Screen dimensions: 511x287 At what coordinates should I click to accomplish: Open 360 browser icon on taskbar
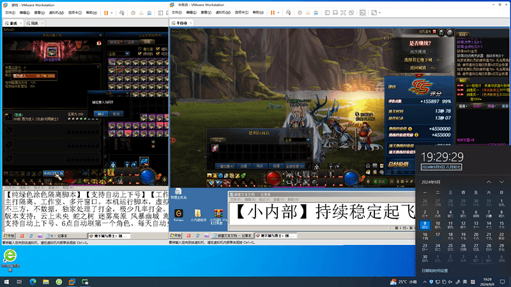click(59, 282)
